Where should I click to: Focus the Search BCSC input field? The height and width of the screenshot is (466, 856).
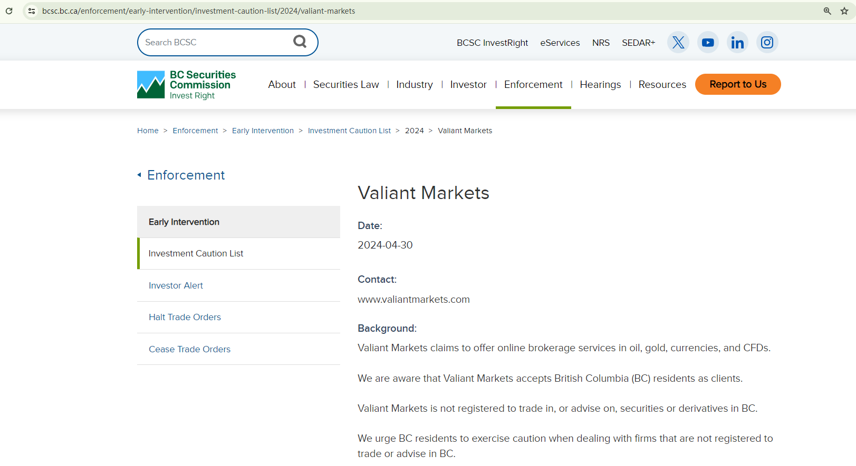pyautogui.click(x=214, y=42)
